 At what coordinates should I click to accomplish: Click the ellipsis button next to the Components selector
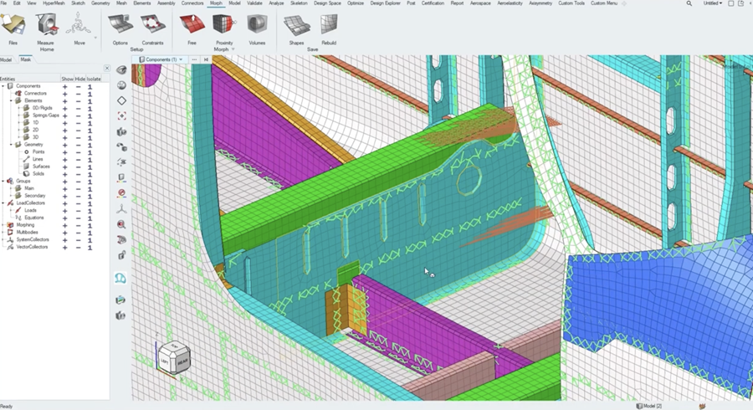click(194, 59)
